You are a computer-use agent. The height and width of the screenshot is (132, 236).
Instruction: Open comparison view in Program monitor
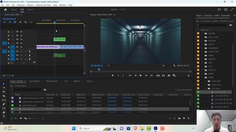pyautogui.click(x=174, y=76)
